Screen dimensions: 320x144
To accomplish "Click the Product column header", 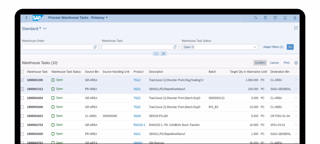I will (x=139, y=72).
